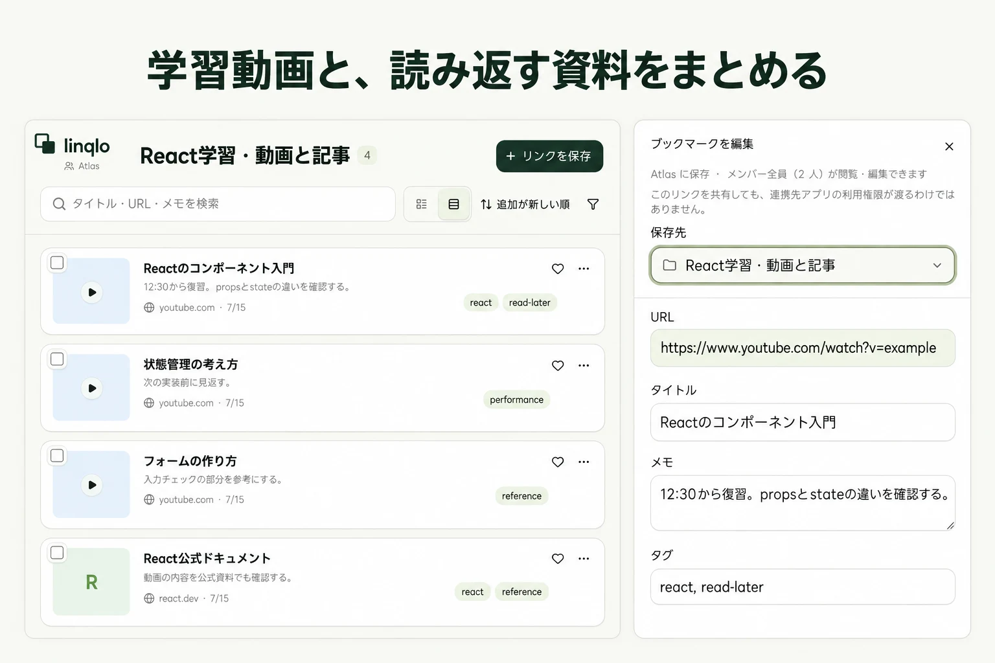Viewport: 995px width, 663px height.
Task: Open more options for フォームの作り方
Action: pyautogui.click(x=584, y=462)
